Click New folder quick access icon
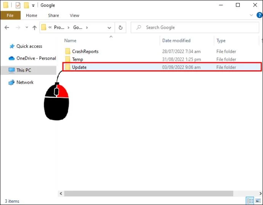The image size is (263, 205). click(26, 5)
